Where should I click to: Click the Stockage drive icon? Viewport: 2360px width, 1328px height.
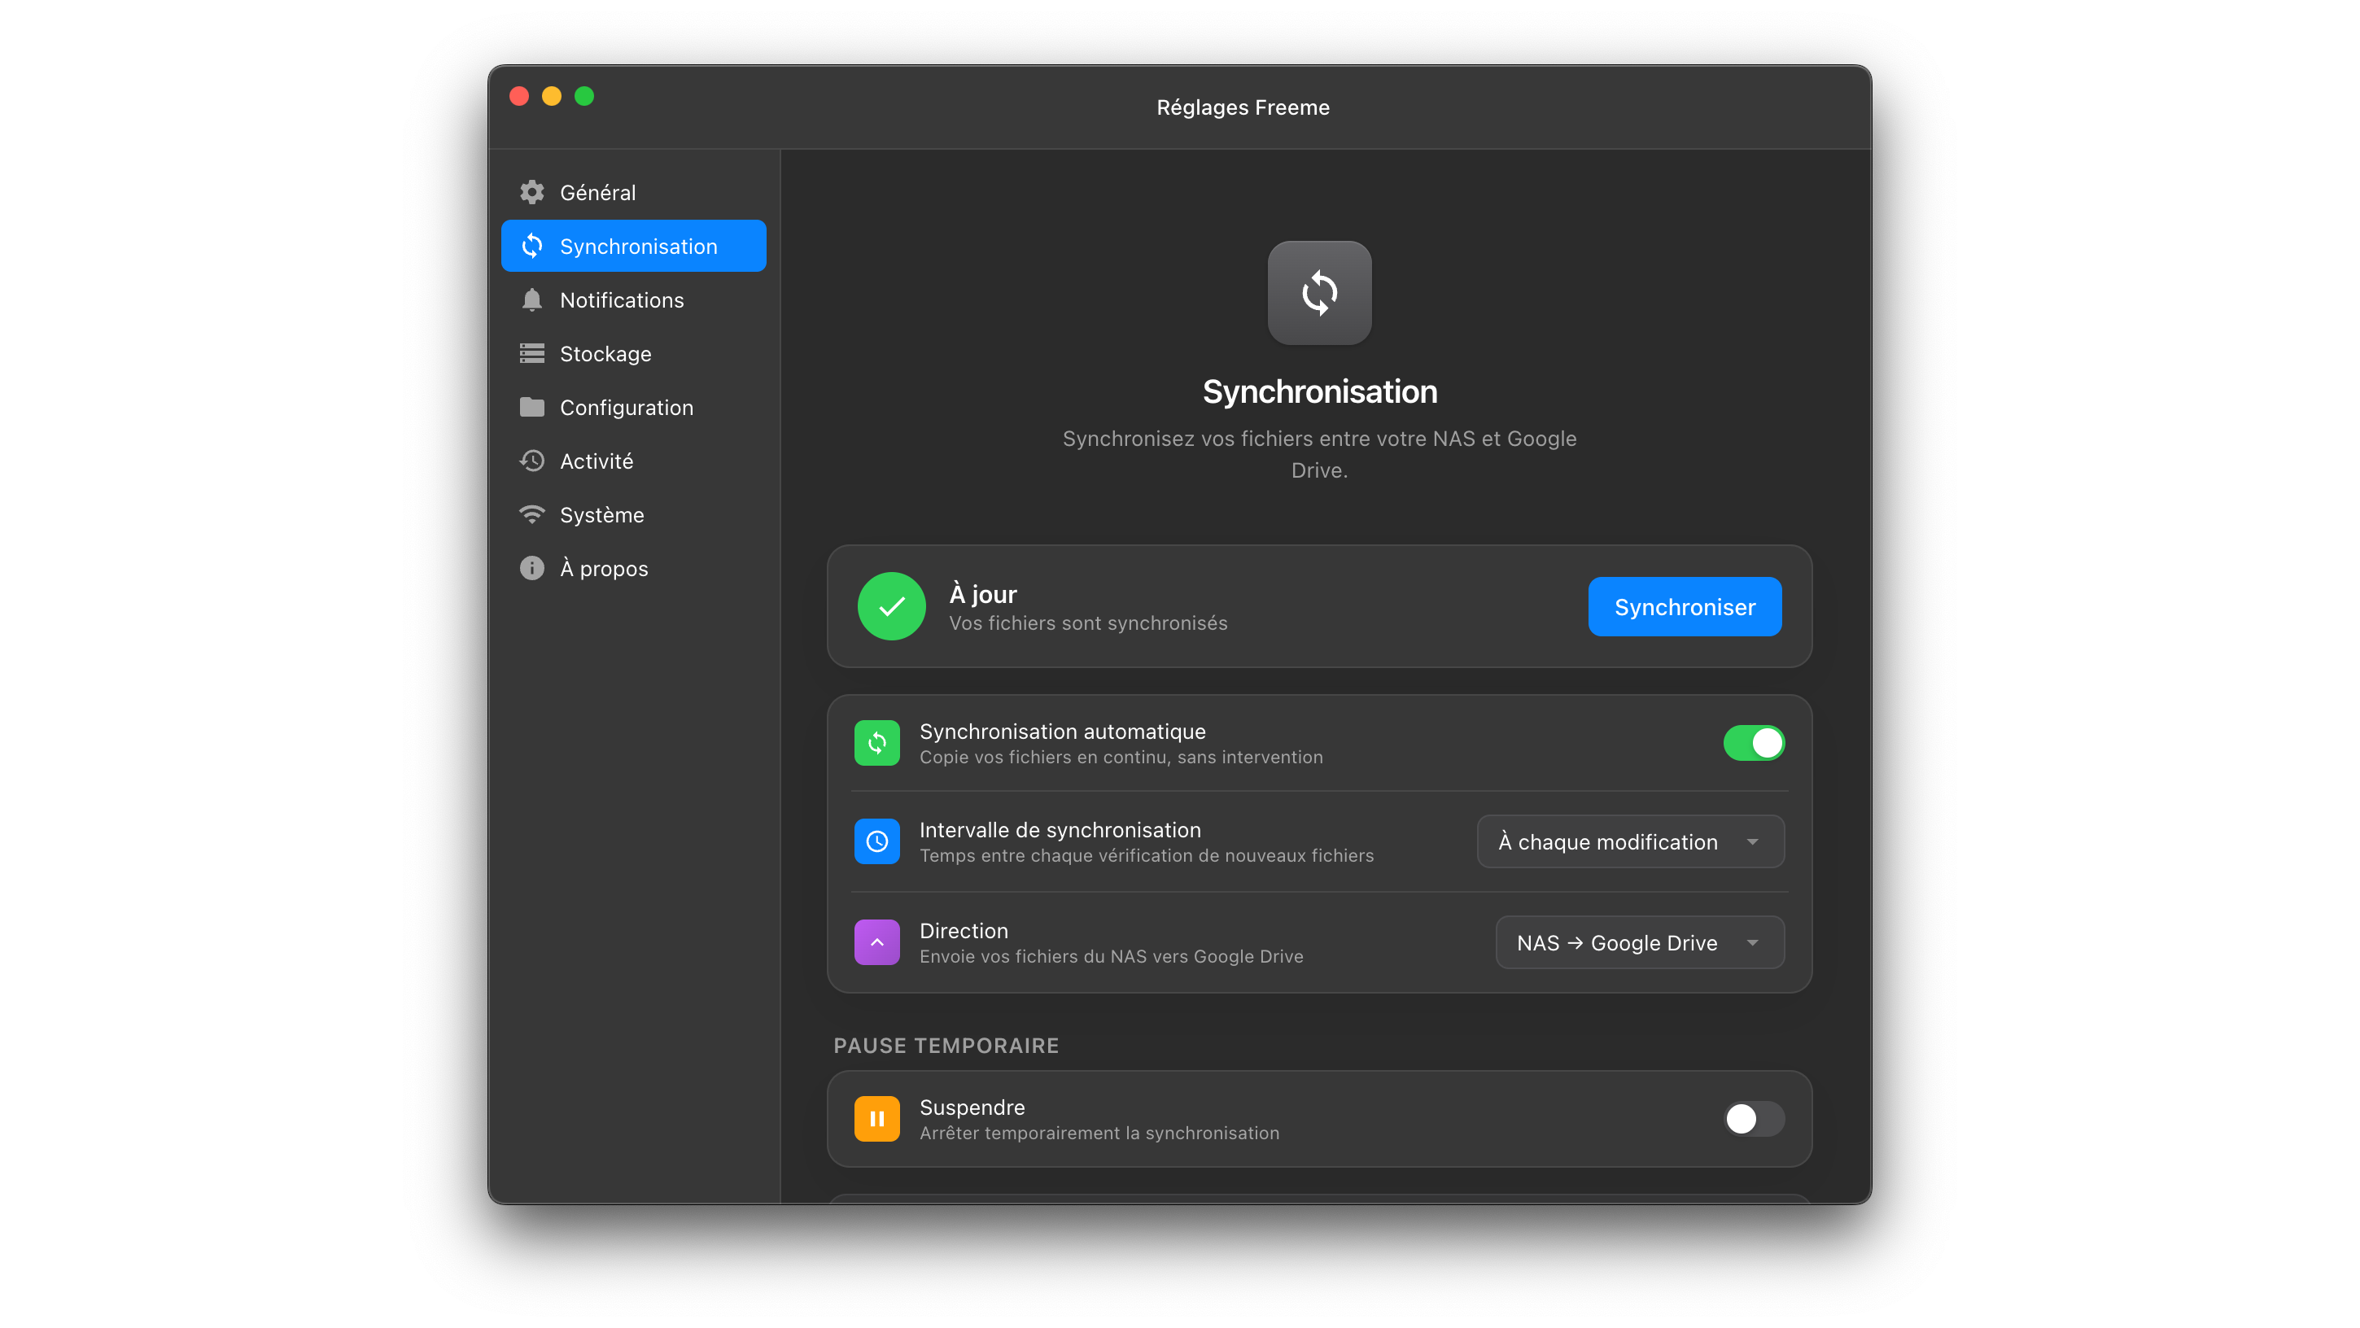(531, 353)
